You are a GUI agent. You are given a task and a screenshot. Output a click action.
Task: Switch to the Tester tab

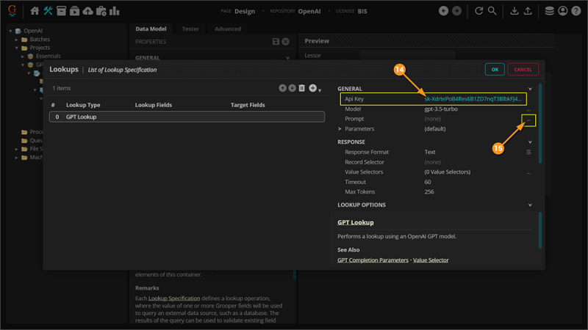coord(190,29)
